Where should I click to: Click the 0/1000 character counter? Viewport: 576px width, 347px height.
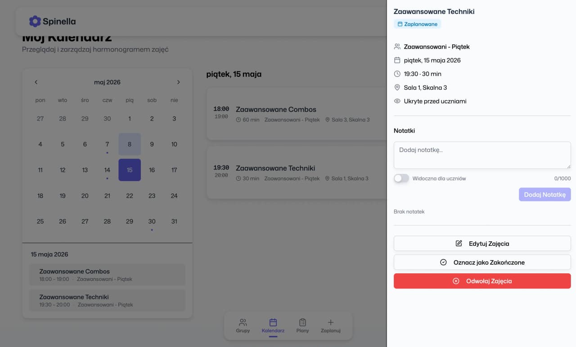(562, 178)
